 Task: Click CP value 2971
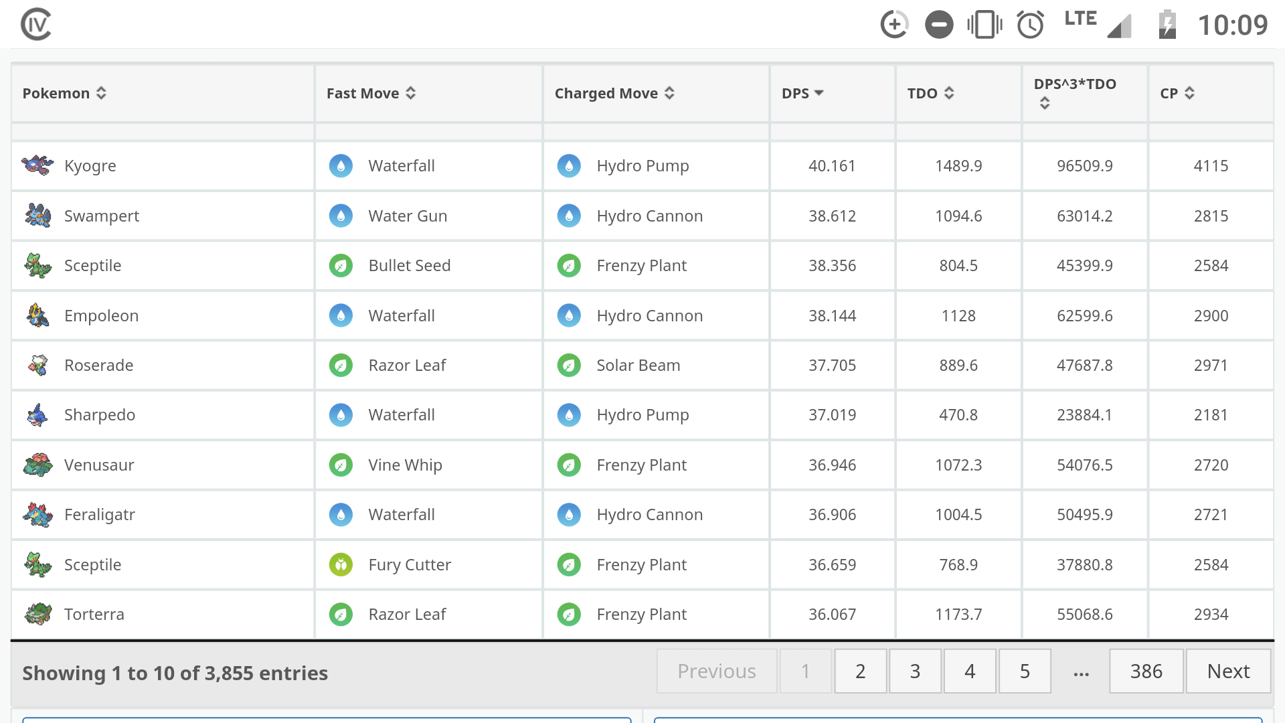coord(1211,365)
